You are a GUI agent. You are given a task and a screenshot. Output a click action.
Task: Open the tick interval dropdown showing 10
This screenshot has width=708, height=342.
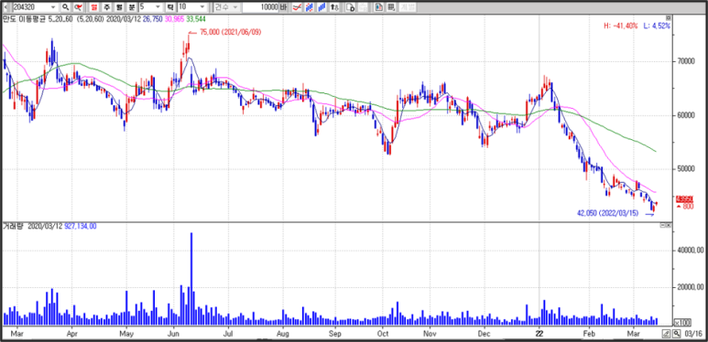pyautogui.click(x=202, y=7)
